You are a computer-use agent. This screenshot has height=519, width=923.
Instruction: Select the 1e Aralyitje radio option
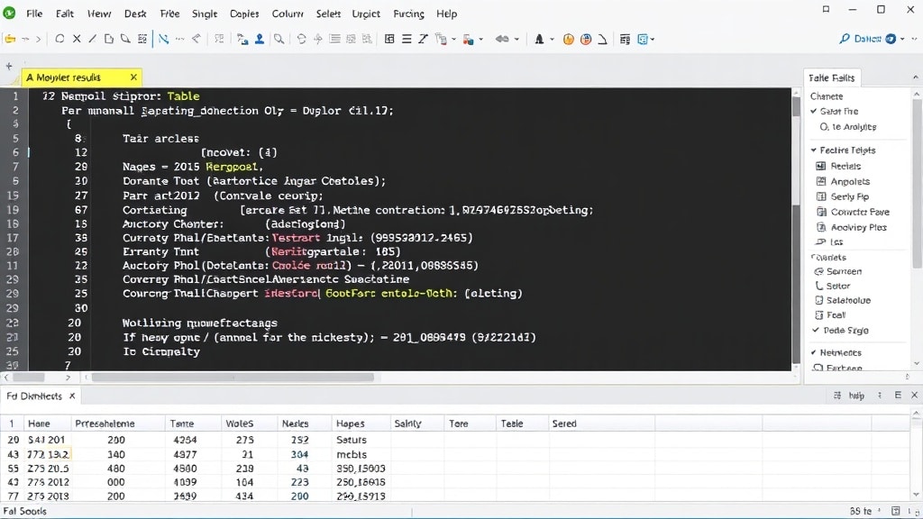tap(824, 127)
